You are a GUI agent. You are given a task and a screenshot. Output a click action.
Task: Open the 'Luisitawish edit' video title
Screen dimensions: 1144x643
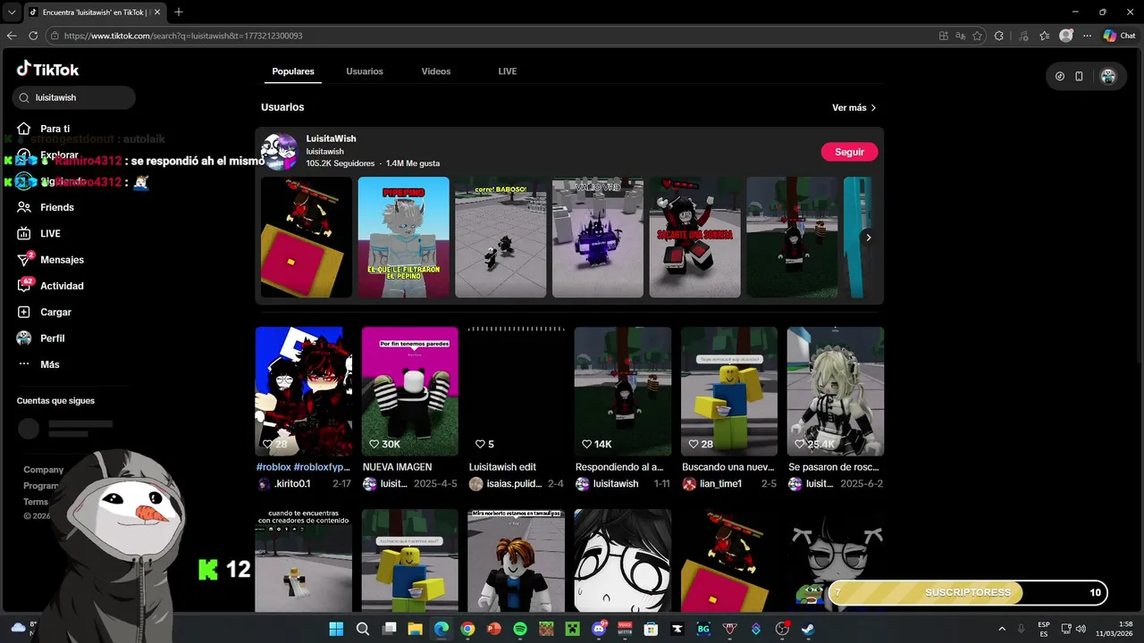(502, 467)
